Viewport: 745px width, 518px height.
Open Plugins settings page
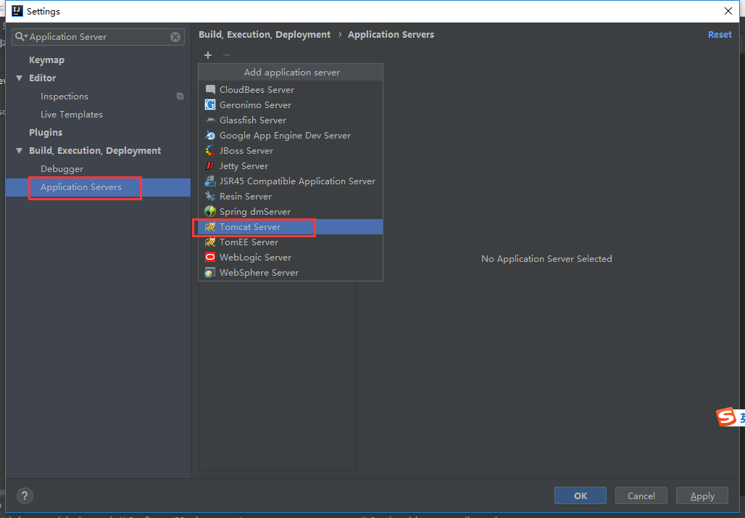[98, 132]
